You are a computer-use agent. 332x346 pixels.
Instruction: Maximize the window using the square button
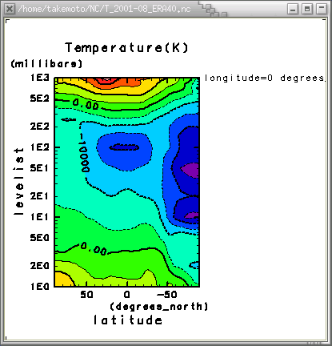(x=307, y=9)
